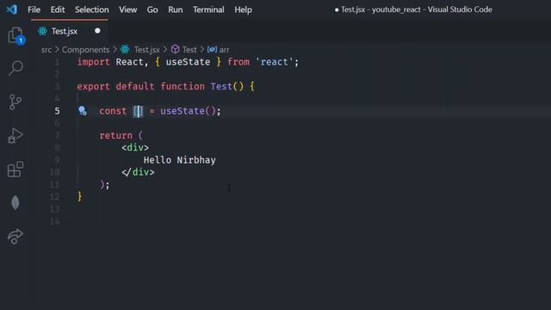Click the word useState on line 5
Image resolution: width=551 pixels, height=310 pixels.
[x=183, y=111]
